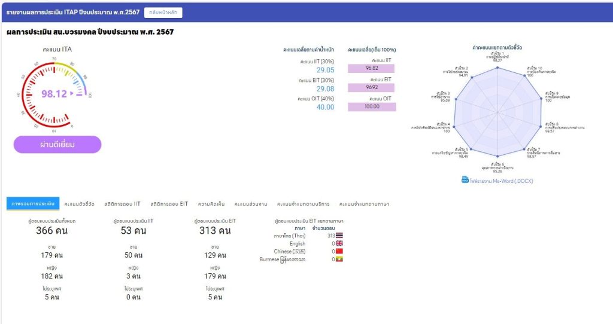Viewport: 613px width, 324px height.
Task: Click radar chart point for ตัวชี้วัด 1
Action: point(497,67)
